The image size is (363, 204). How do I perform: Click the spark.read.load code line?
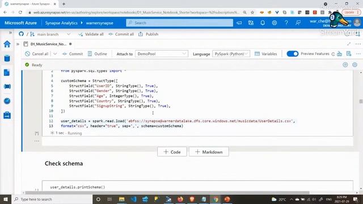point(178,121)
